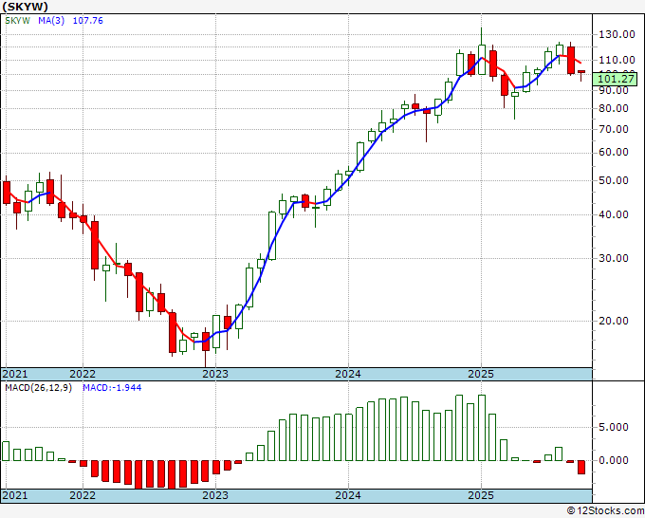Click the tall red candlestick at early 2022
This screenshot has width=645, height=518.
click(x=95, y=245)
